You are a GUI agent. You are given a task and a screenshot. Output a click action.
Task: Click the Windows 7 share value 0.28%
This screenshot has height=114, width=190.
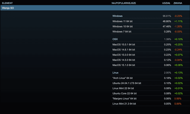click(x=167, y=32)
